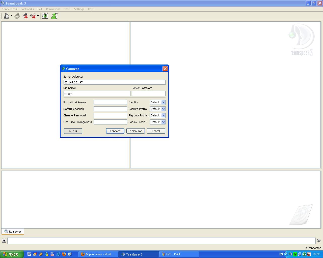The height and width of the screenshot is (258, 323).
Task: Click the floppy disk quick launch icon
Action: click(52, 254)
